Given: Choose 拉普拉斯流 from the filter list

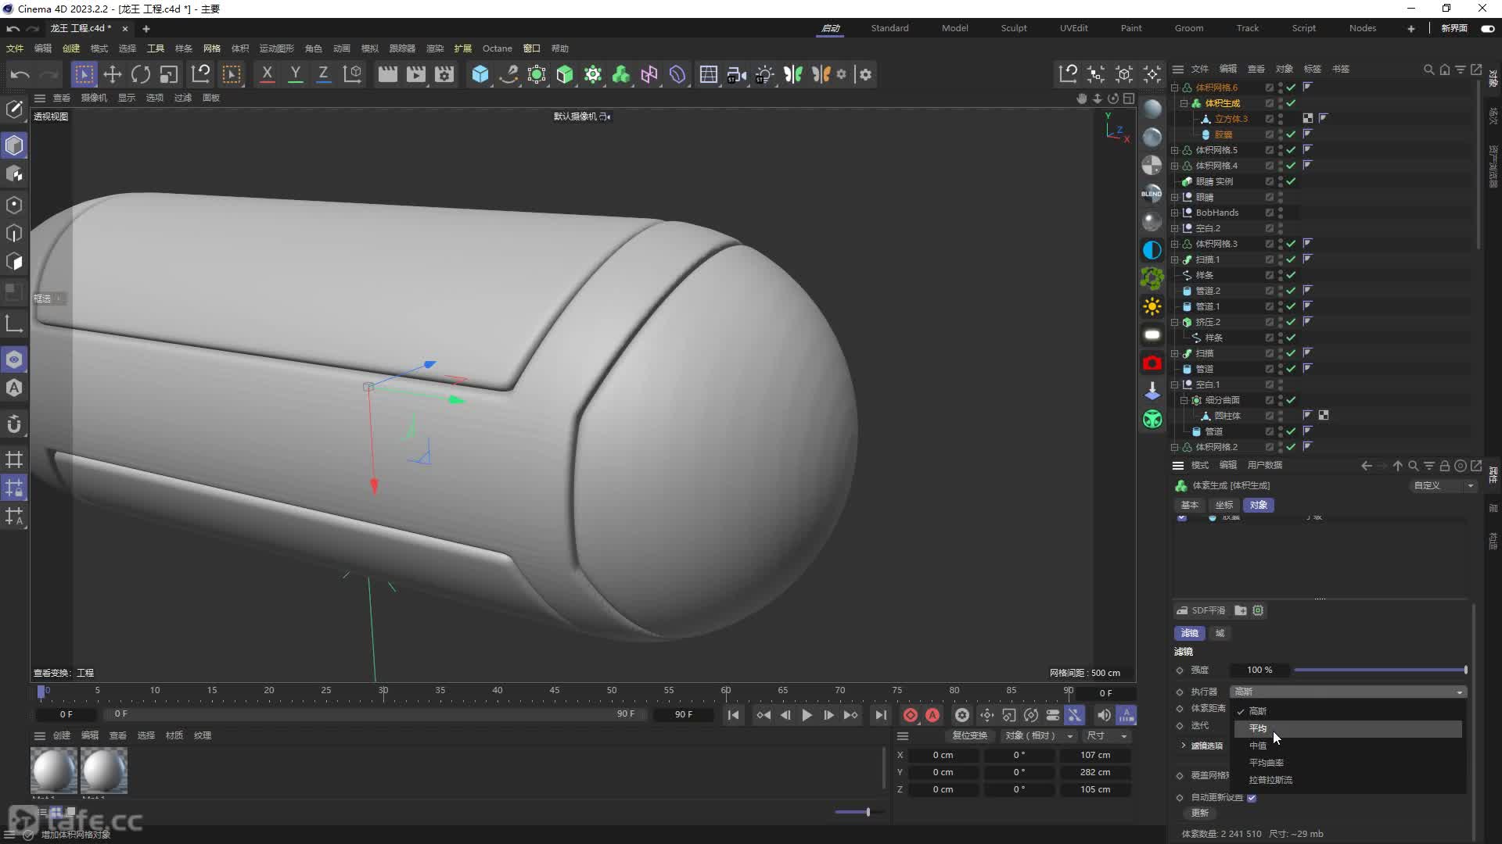Looking at the screenshot, I should pyautogui.click(x=1348, y=780).
